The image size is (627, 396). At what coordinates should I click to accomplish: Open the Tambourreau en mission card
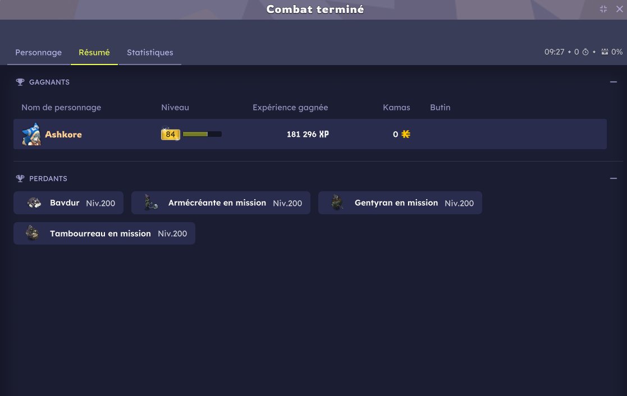pos(104,233)
